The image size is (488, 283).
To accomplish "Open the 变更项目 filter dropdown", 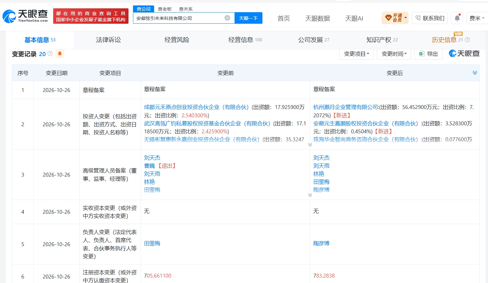I will tap(356, 54).
